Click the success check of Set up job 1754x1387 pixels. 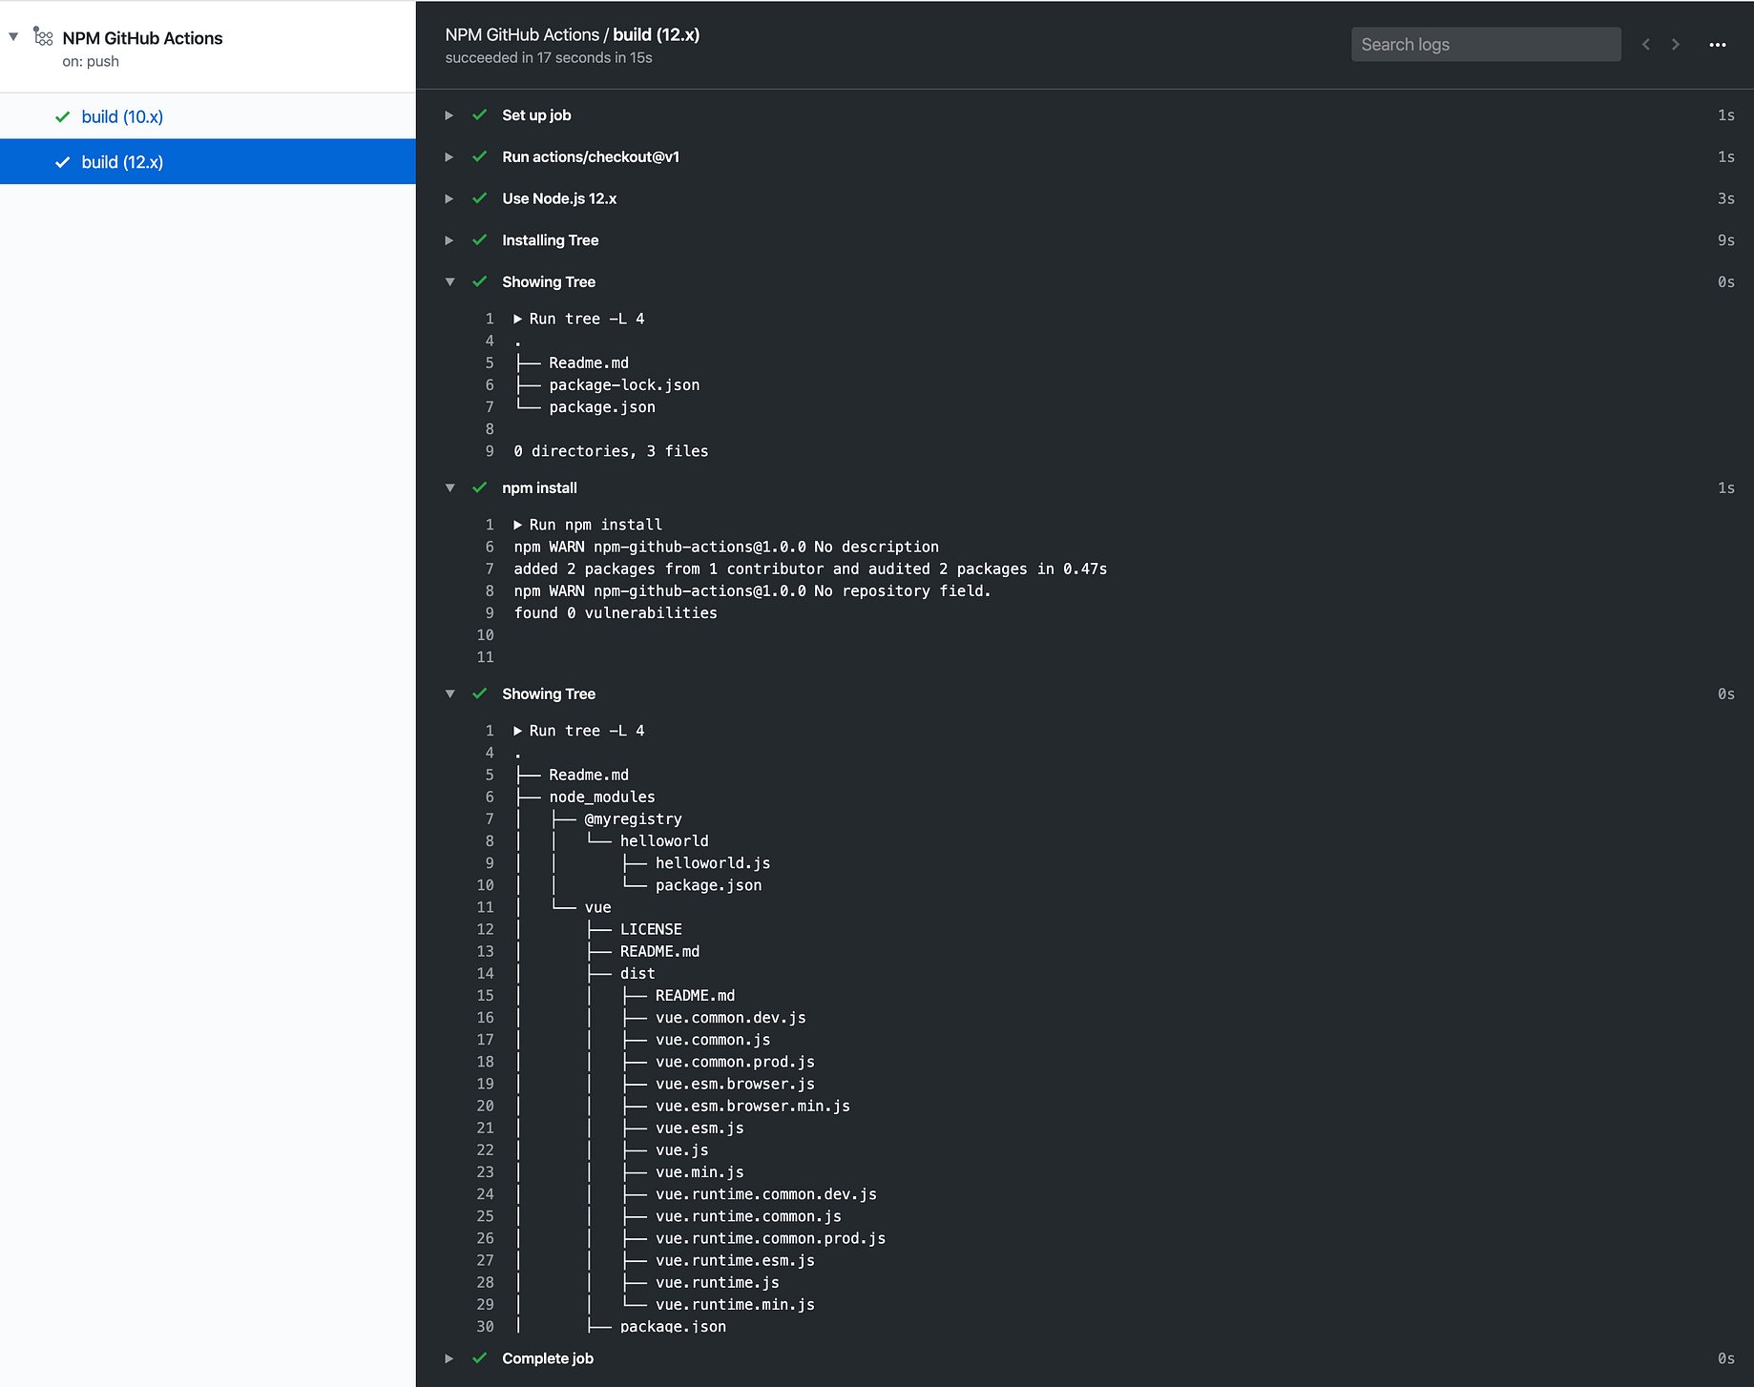(x=480, y=115)
